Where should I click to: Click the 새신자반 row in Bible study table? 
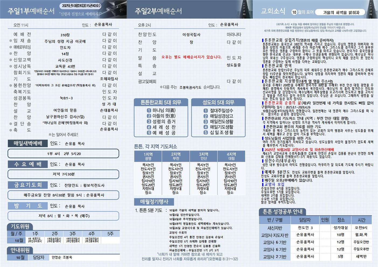pyautogui.click(x=275, y=228)
